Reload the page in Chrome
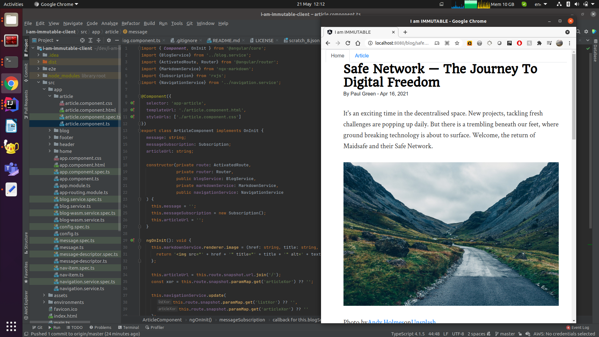Viewport: 599px width, 337px height. [x=348, y=43]
